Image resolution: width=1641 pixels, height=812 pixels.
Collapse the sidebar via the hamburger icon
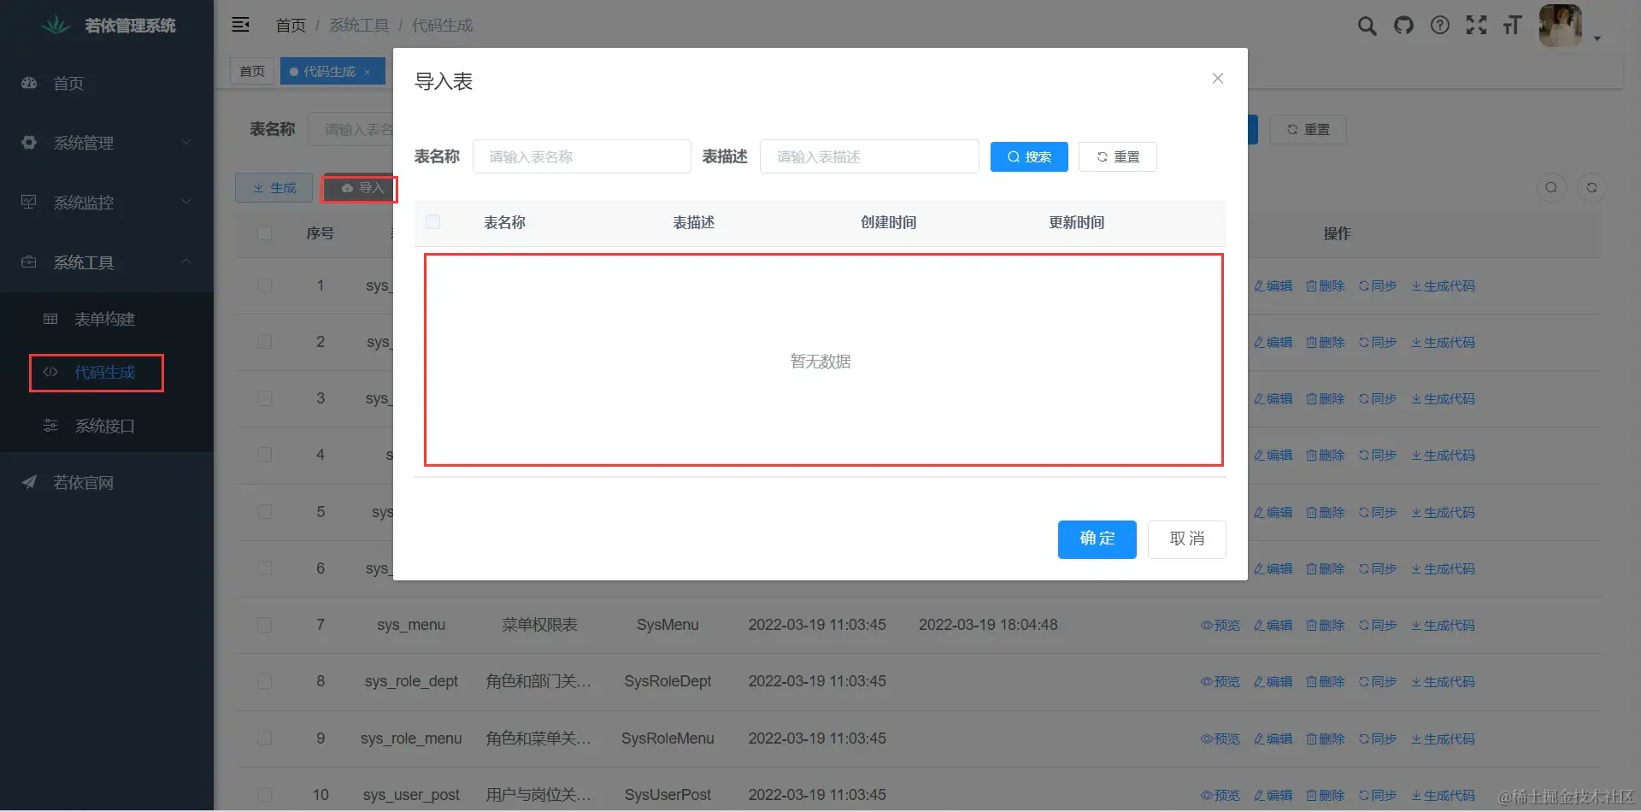[240, 25]
